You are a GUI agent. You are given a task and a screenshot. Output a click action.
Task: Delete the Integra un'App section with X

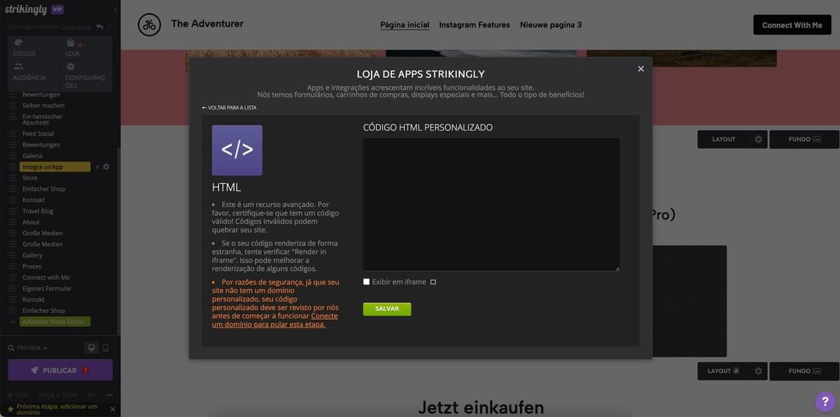[97, 167]
